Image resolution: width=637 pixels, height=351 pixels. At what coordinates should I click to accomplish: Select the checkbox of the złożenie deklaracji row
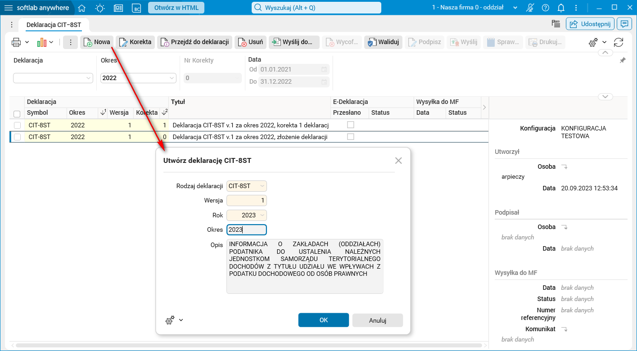pyautogui.click(x=17, y=137)
